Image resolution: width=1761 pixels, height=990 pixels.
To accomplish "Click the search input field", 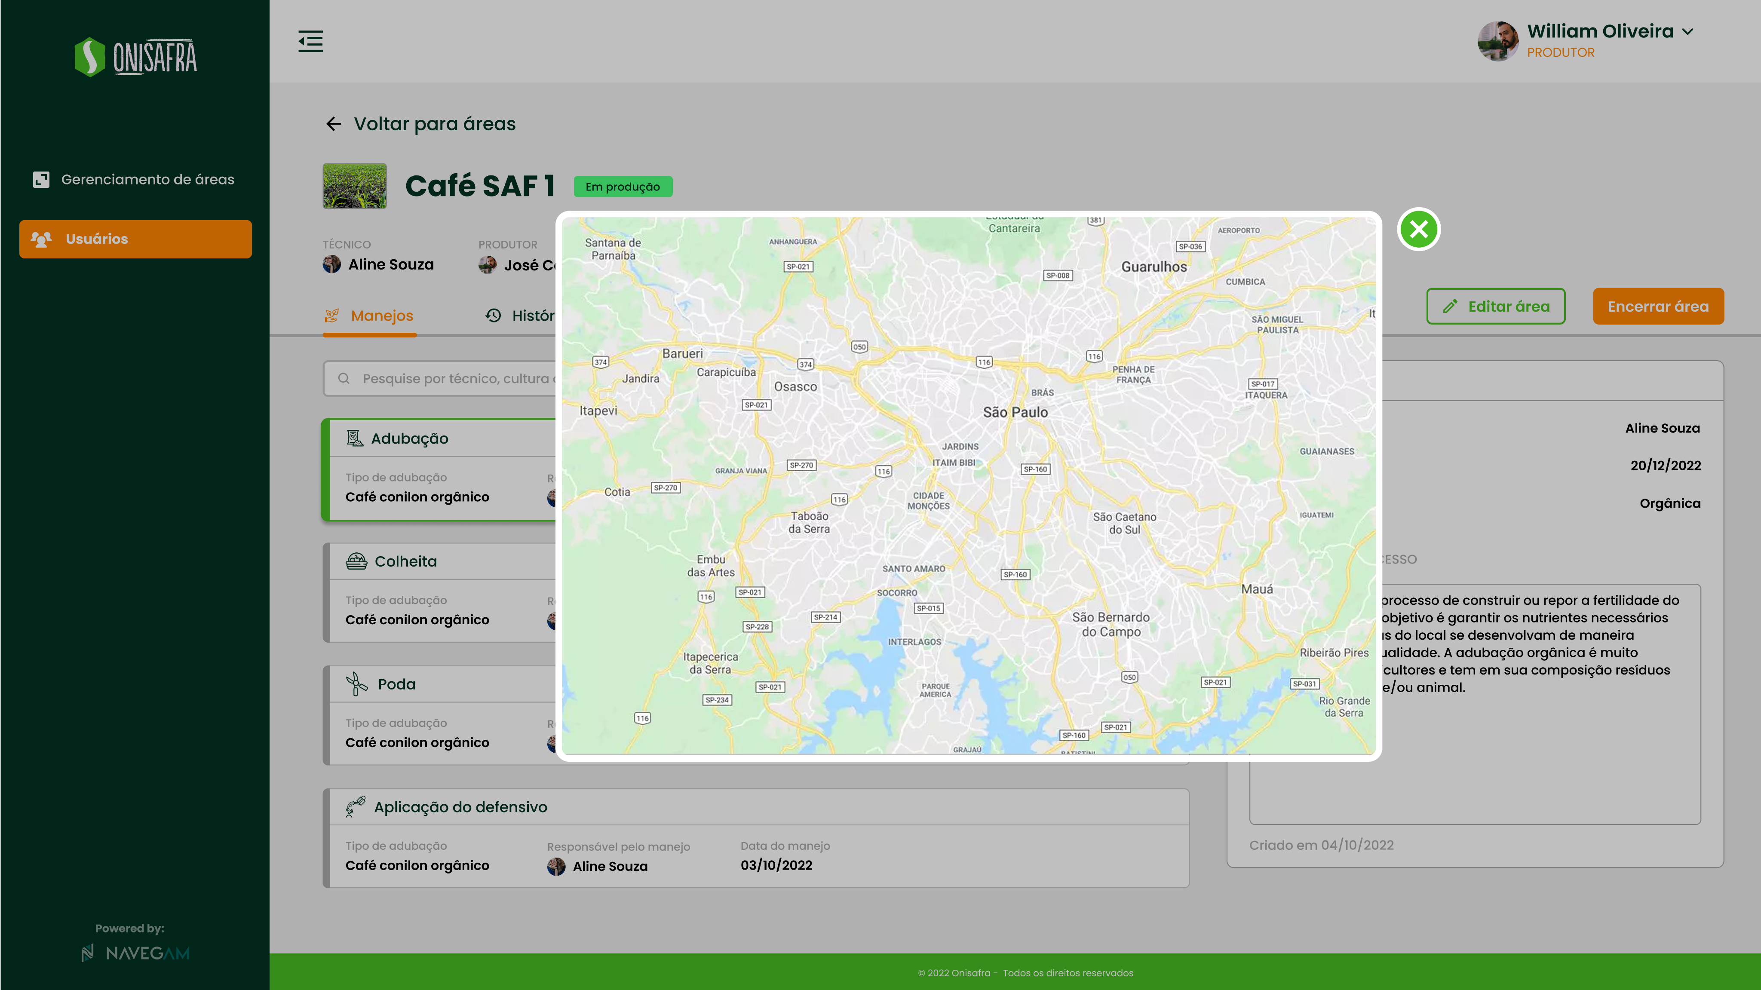I will click(445, 378).
